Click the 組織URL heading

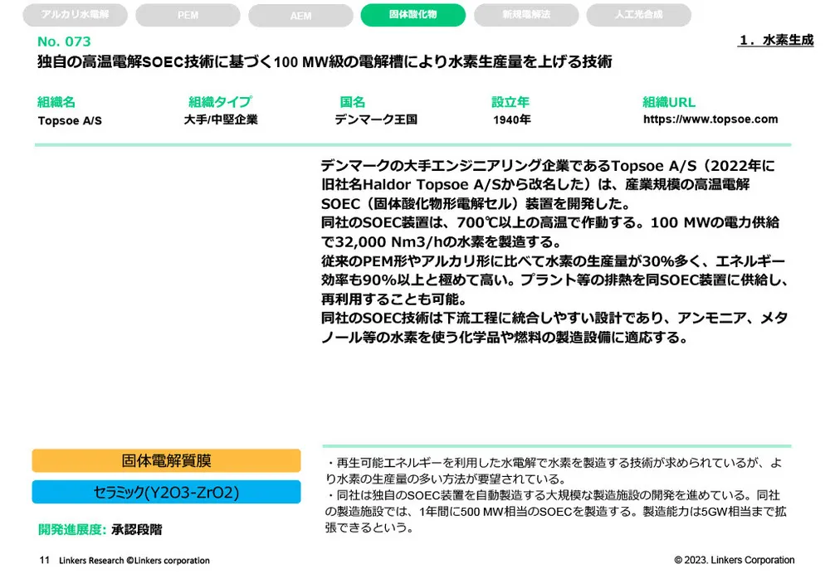669,101
